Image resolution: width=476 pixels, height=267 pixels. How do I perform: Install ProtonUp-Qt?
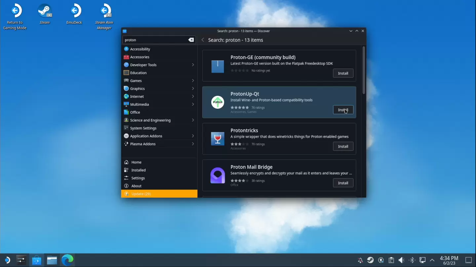(343, 110)
